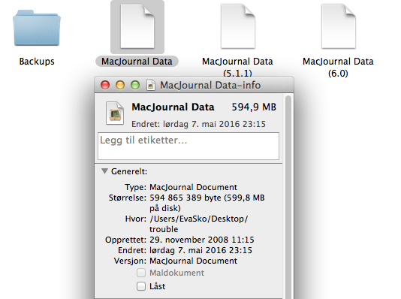Click the disabled Maldokument checkbox
This screenshot has height=299, width=401.
pyautogui.click(x=141, y=273)
